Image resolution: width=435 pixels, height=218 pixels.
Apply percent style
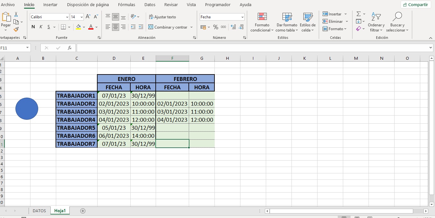point(216,27)
